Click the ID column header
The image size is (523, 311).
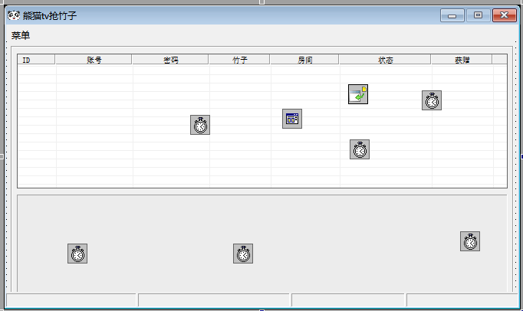tap(36, 59)
